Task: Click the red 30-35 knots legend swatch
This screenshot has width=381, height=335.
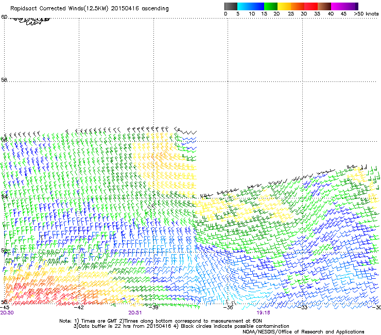Action: [311, 6]
